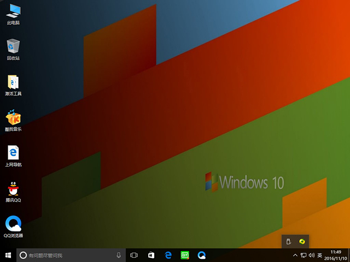Click the Windows Start button
The height and width of the screenshot is (262, 350).
coord(8,255)
